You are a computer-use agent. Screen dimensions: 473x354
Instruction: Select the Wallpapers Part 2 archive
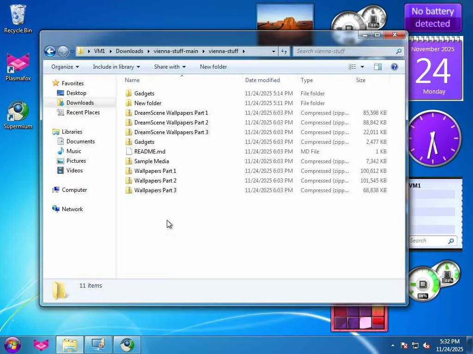coord(155,181)
